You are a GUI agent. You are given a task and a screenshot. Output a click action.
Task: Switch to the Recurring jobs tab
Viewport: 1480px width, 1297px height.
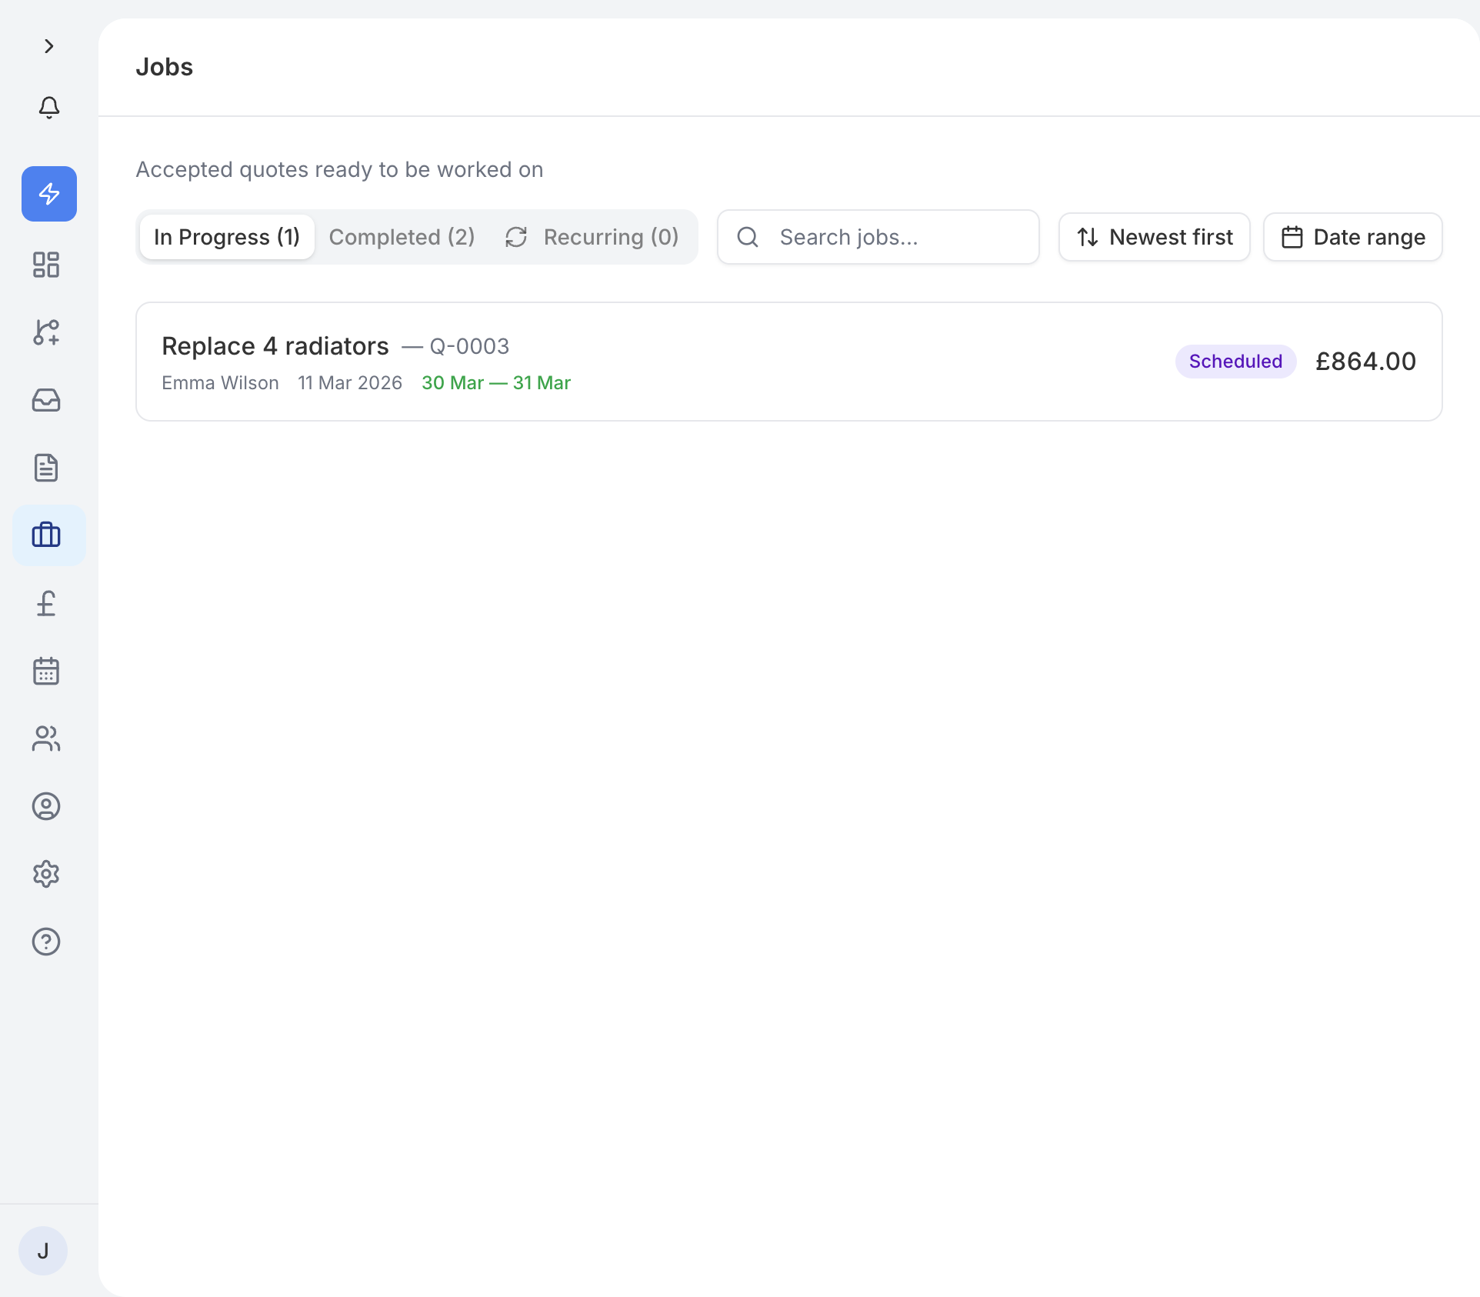tap(594, 237)
